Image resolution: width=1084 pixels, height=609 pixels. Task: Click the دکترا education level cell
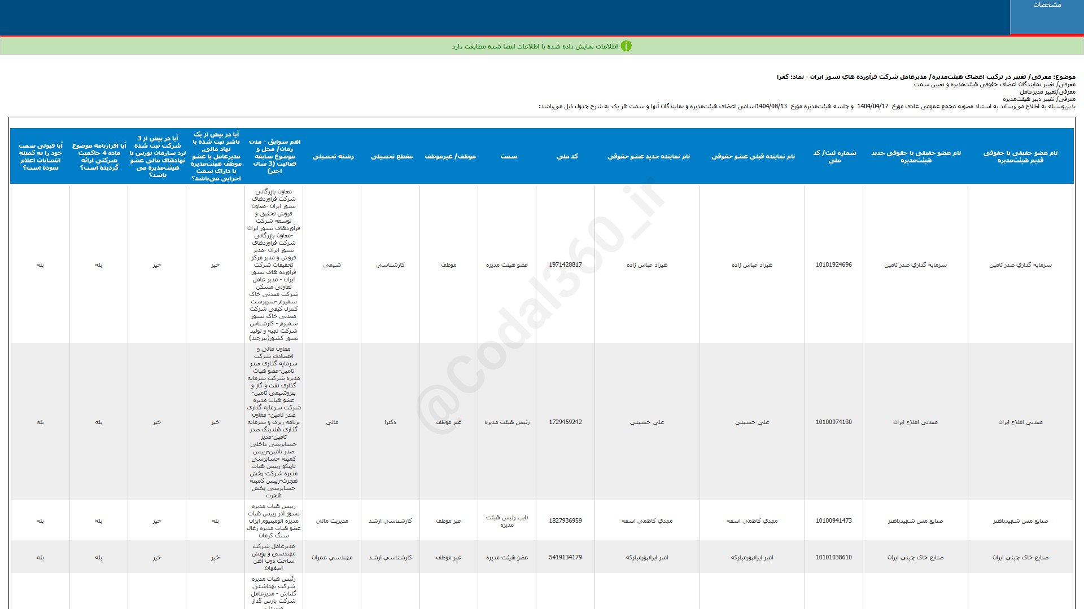click(390, 422)
